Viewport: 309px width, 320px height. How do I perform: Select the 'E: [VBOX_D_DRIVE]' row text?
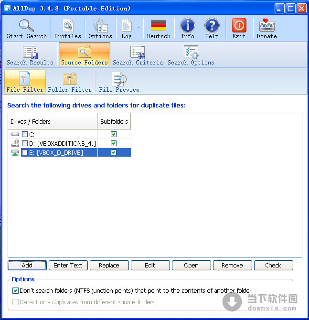(56, 153)
